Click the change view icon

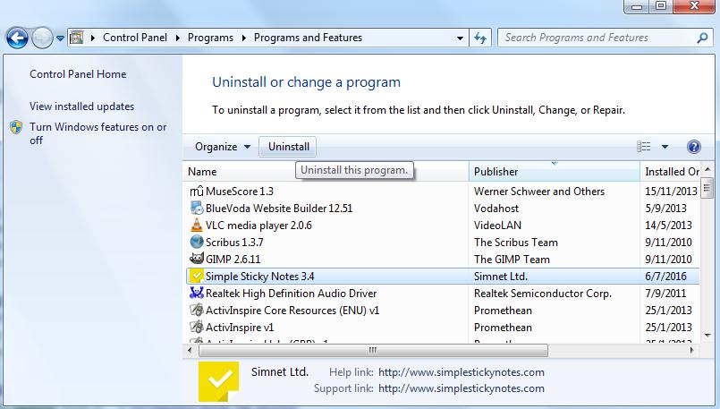coord(643,147)
